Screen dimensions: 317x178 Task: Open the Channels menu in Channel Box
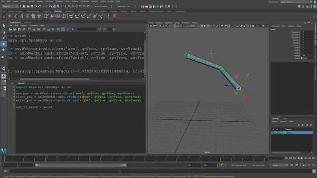(276, 26)
